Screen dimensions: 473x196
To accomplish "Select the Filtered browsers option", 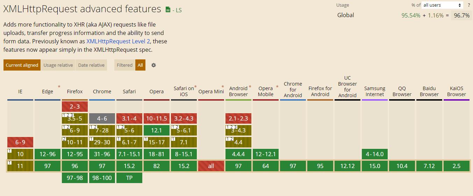I will [x=125, y=65].
